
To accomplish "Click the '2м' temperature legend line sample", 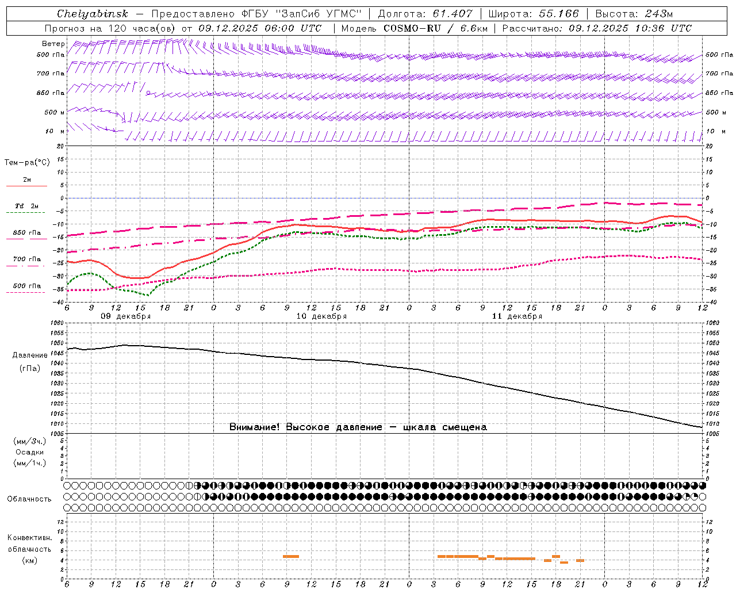I will (x=26, y=186).
